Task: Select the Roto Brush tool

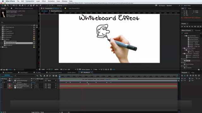Action: coord(37,5)
